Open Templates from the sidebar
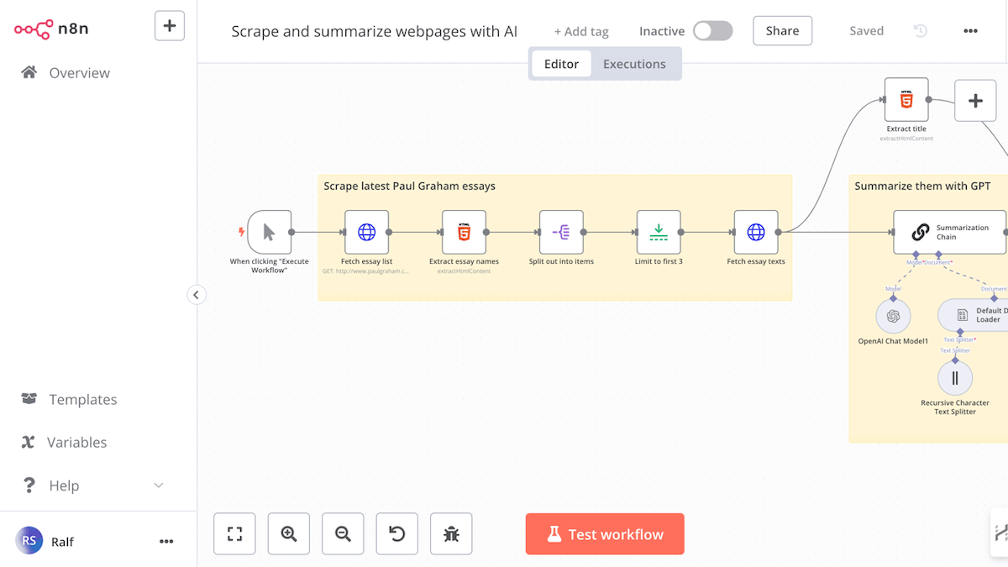The height and width of the screenshot is (567, 1008). tap(82, 400)
